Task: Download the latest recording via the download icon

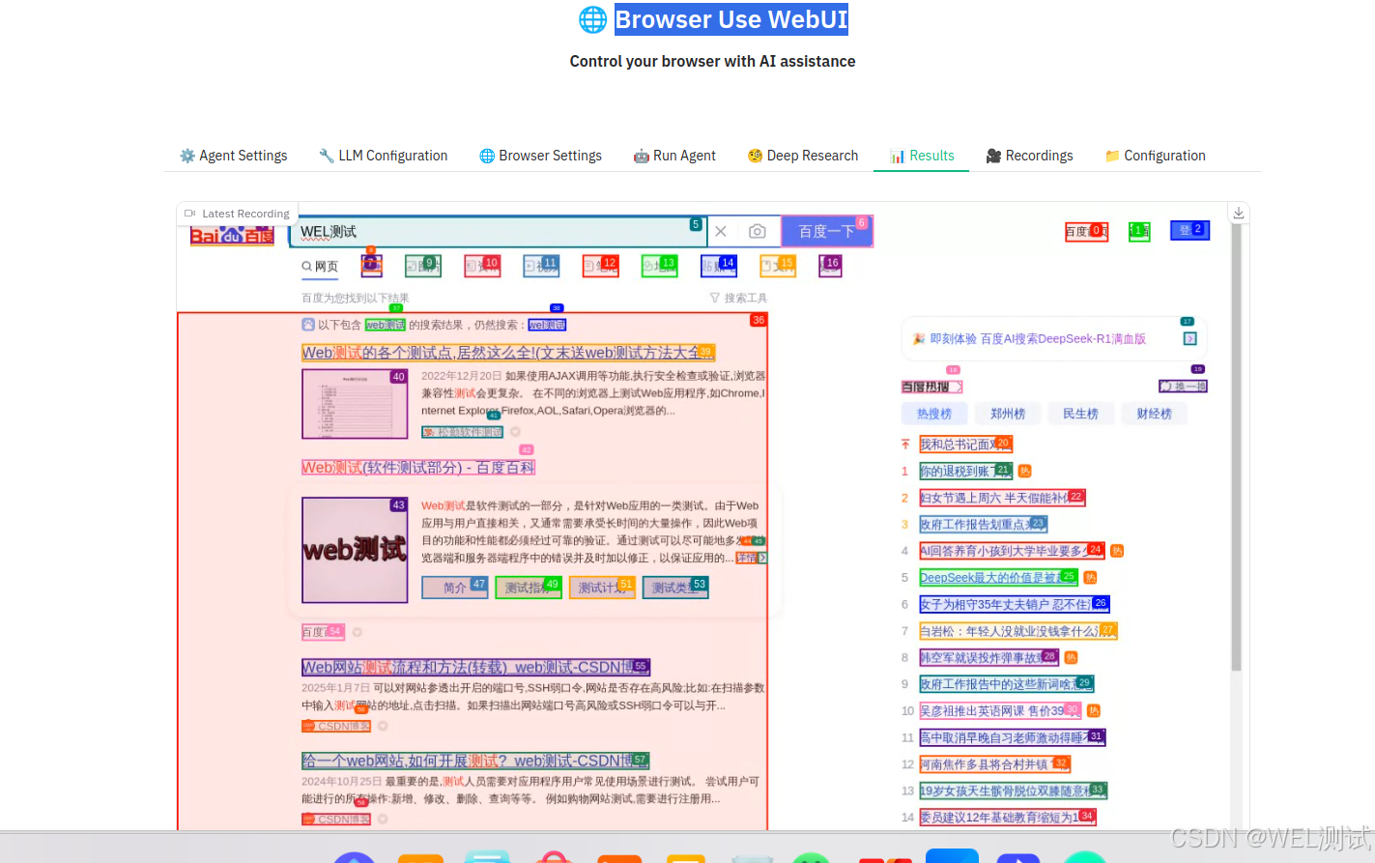Action: 1238,213
